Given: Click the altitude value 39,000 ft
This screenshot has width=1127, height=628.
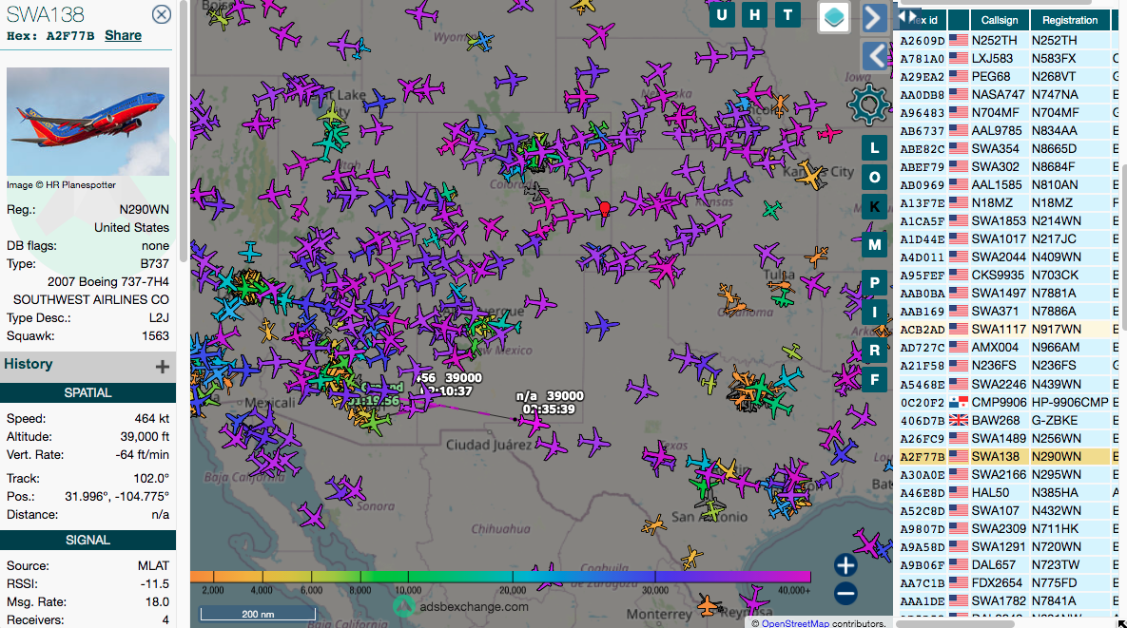Looking at the screenshot, I should point(145,436).
